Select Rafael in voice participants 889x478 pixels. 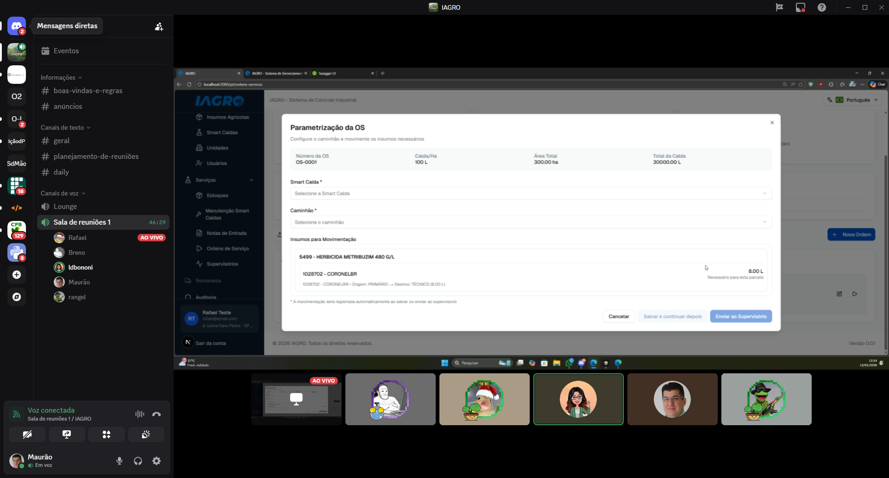tap(109, 238)
